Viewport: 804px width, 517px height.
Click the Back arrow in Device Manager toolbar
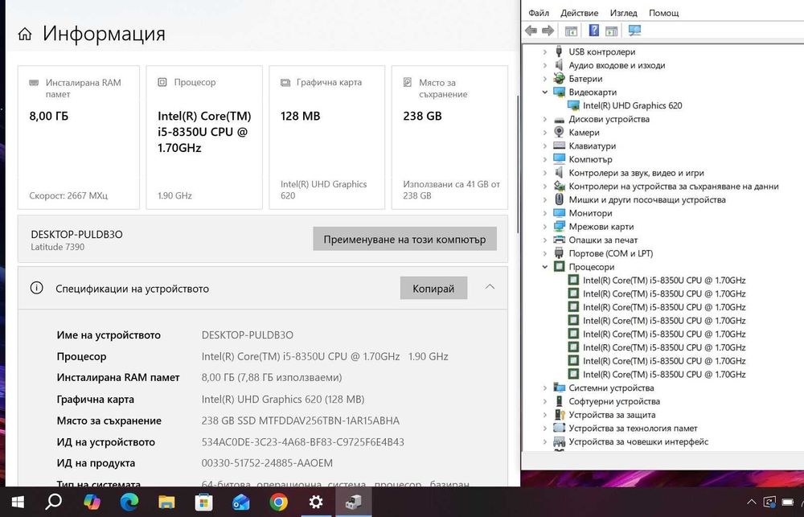click(531, 31)
